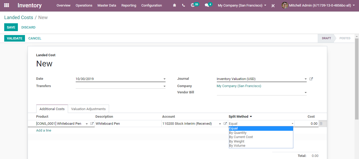The height and width of the screenshot is (159, 359).
Task: Expand the Date field dropdown arrow
Action: pos(165,79)
